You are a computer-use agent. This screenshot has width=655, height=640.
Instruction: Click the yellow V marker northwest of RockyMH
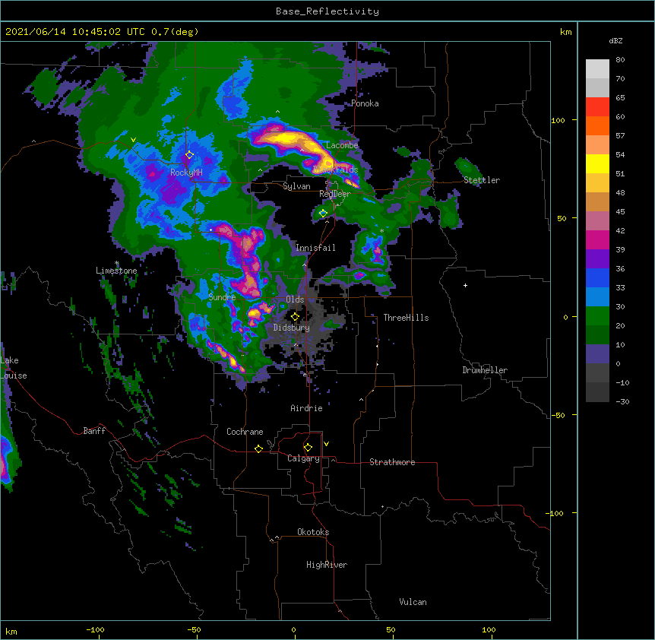[133, 140]
